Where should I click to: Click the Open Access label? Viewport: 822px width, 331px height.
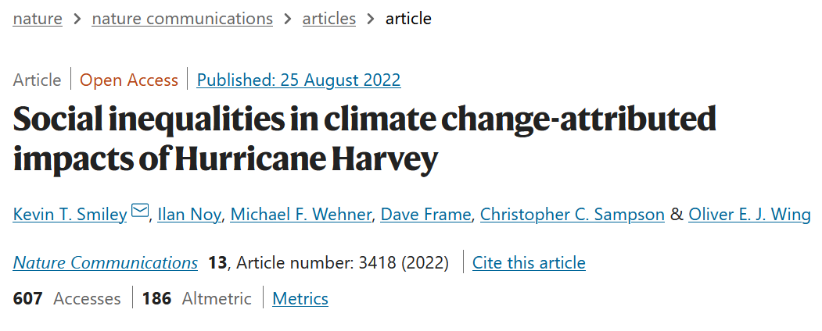(x=129, y=80)
